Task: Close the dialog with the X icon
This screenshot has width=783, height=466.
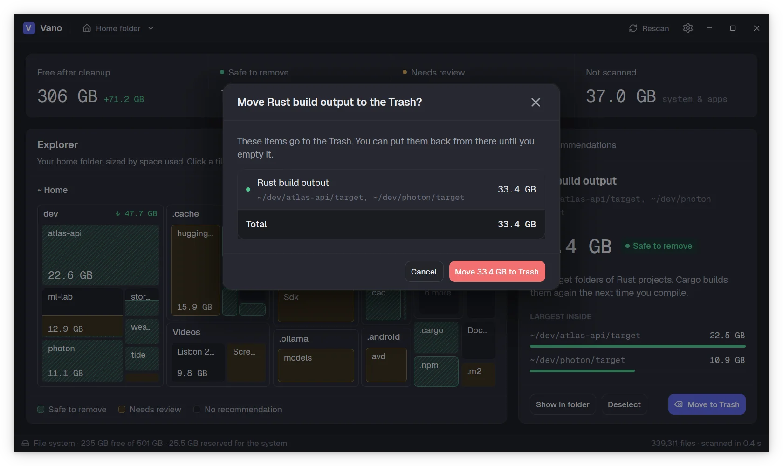Action: pos(536,102)
